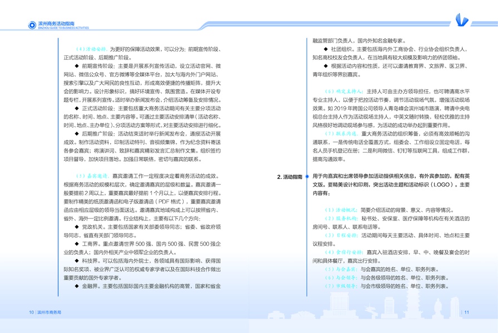This screenshot has width=498, height=333.
Task: Click the bullet text "后期推广阶段"
Action: [97, 134]
